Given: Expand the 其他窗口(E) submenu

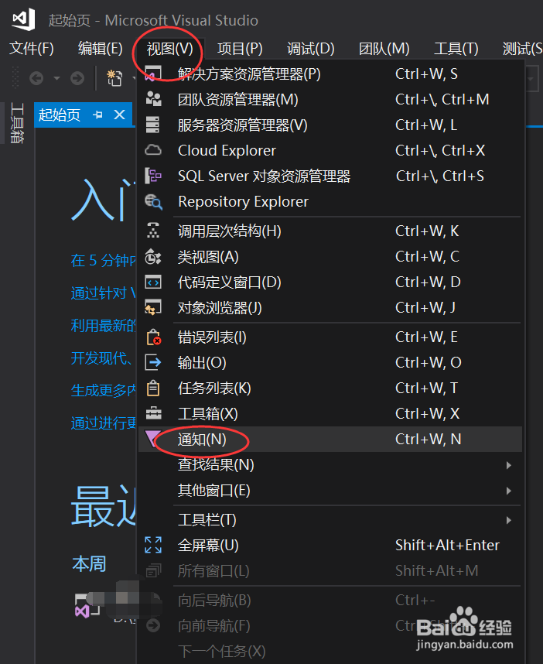Looking at the screenshot, I should click(330, 490).
